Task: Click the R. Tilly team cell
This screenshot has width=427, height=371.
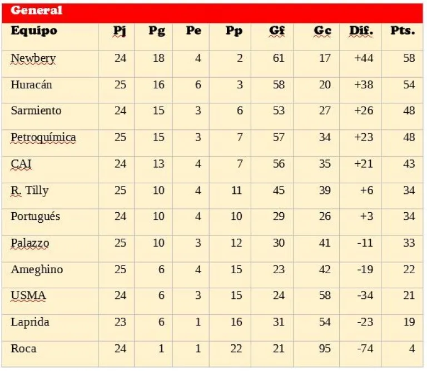Action: tap(29, 190)
